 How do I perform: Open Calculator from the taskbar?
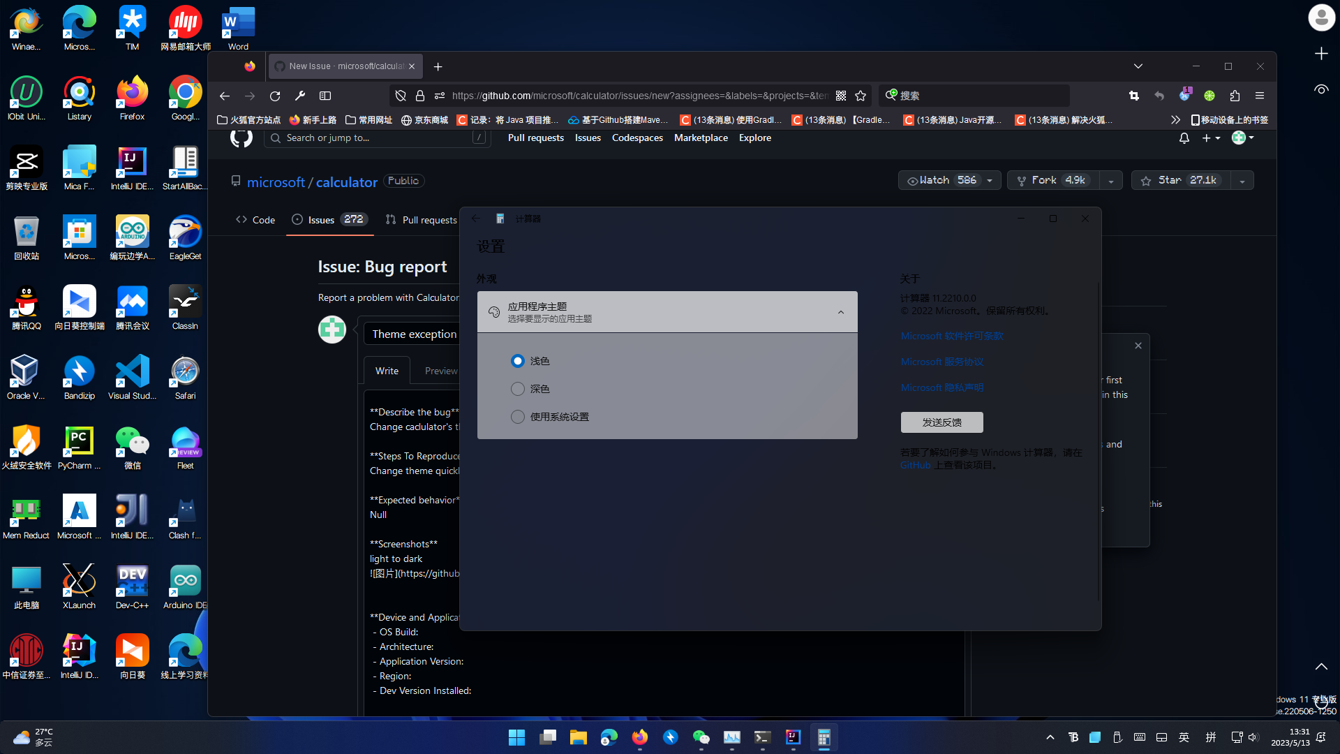[x=824, y=737]
